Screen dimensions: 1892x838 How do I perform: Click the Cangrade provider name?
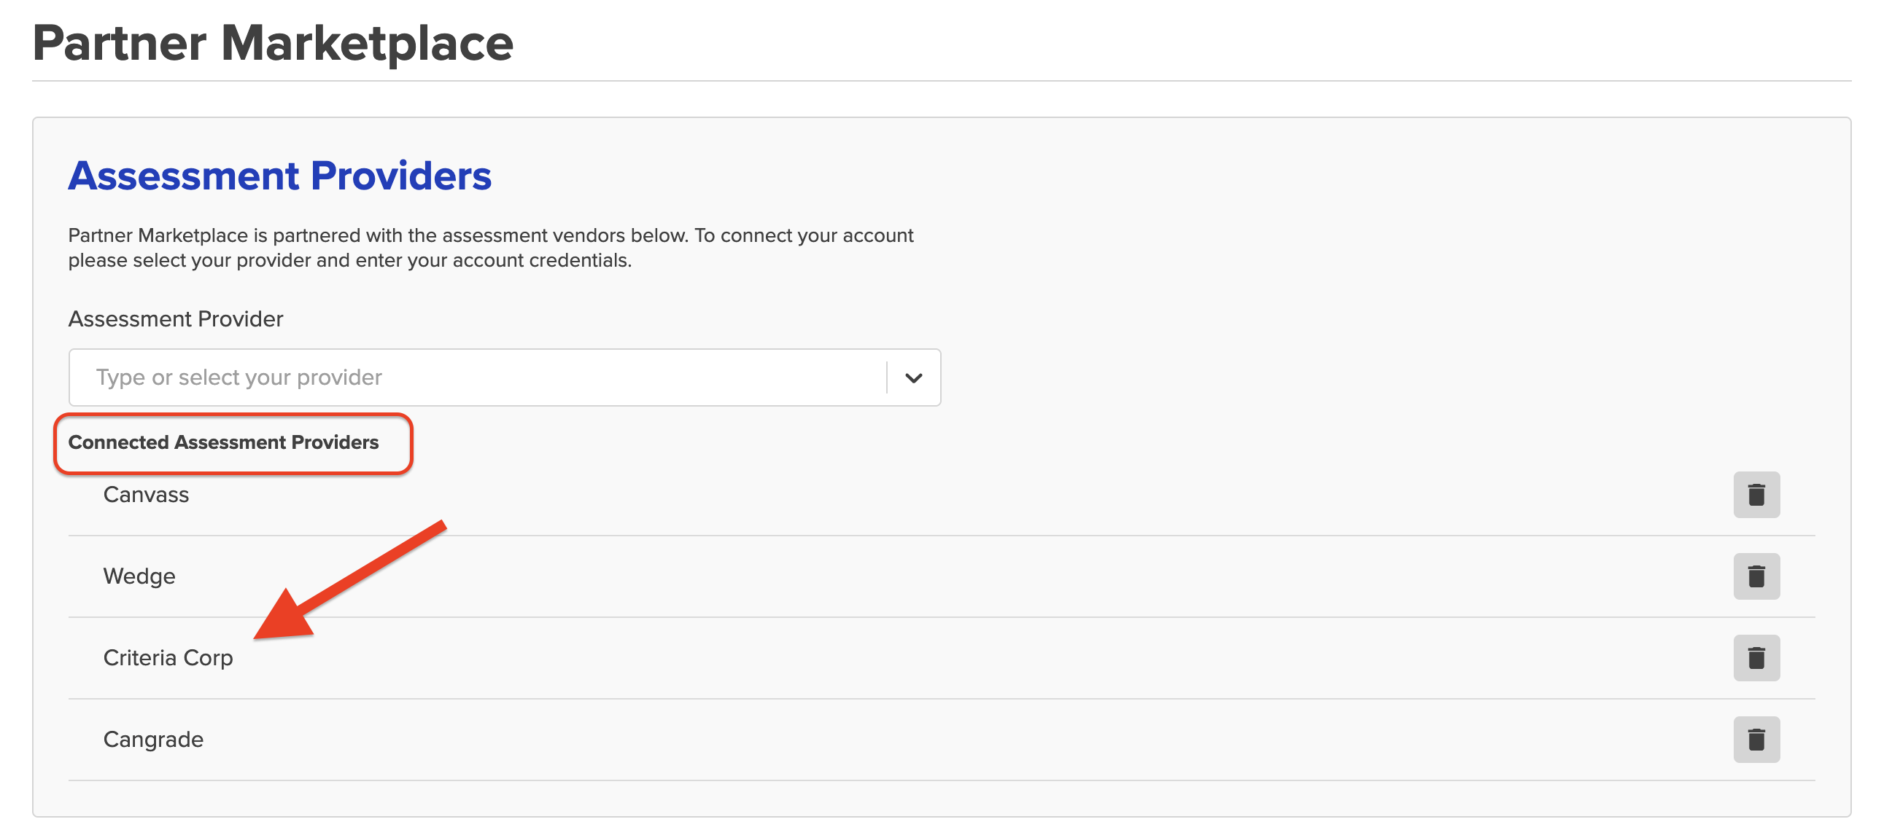tap(153, 739)
